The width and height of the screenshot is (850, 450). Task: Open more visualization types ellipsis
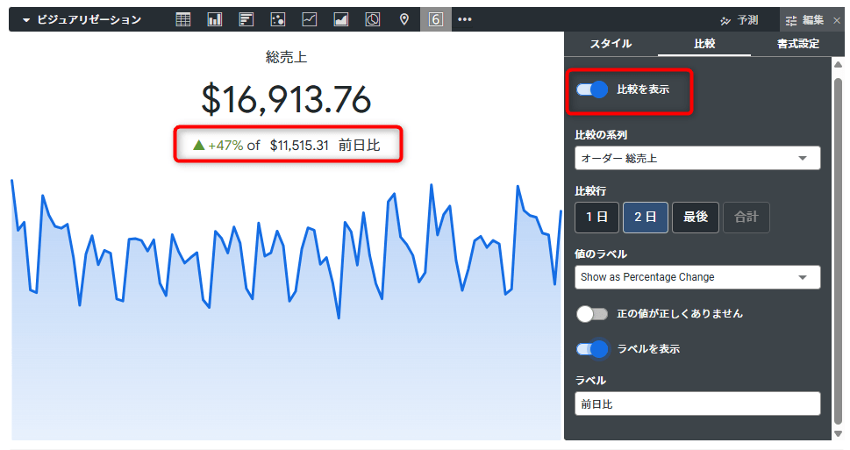(465, 19)
